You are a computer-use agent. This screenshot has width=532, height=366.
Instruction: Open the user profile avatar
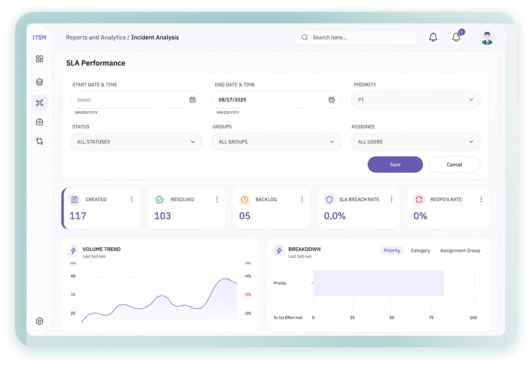pos(487,38)
